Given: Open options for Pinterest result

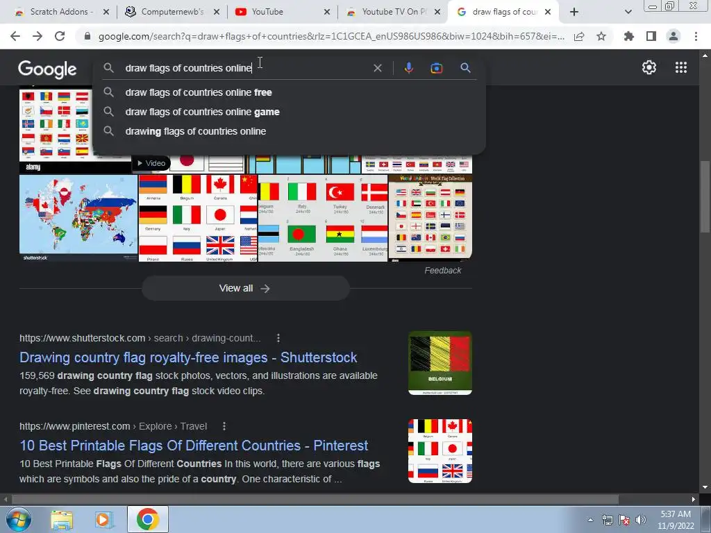Looking at the screenshot, I should 224,426.
